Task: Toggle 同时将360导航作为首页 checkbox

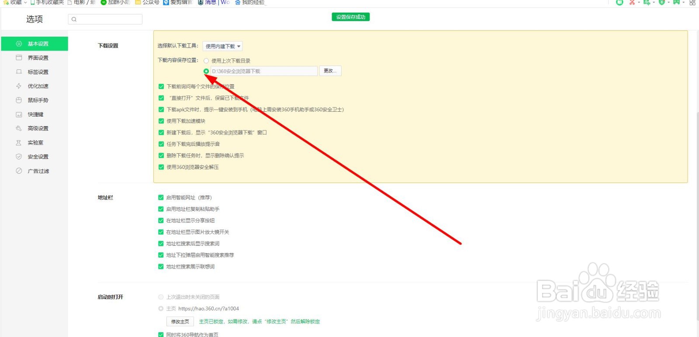Action: [161, 334]
